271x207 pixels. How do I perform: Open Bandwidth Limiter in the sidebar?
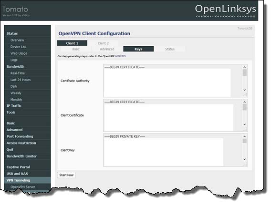21,156
